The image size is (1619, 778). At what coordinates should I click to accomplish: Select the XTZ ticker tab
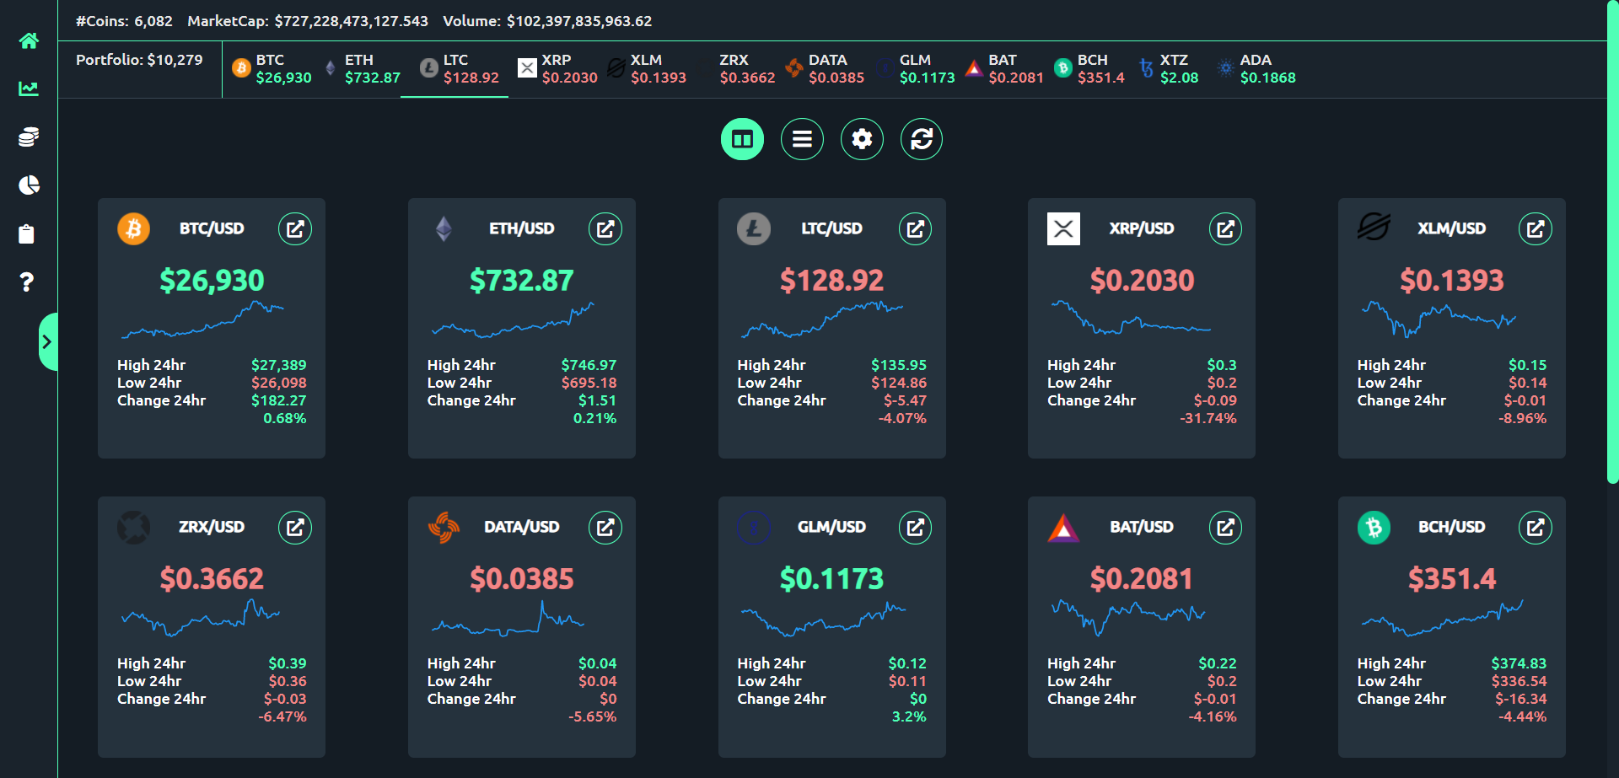(1168, 69)
